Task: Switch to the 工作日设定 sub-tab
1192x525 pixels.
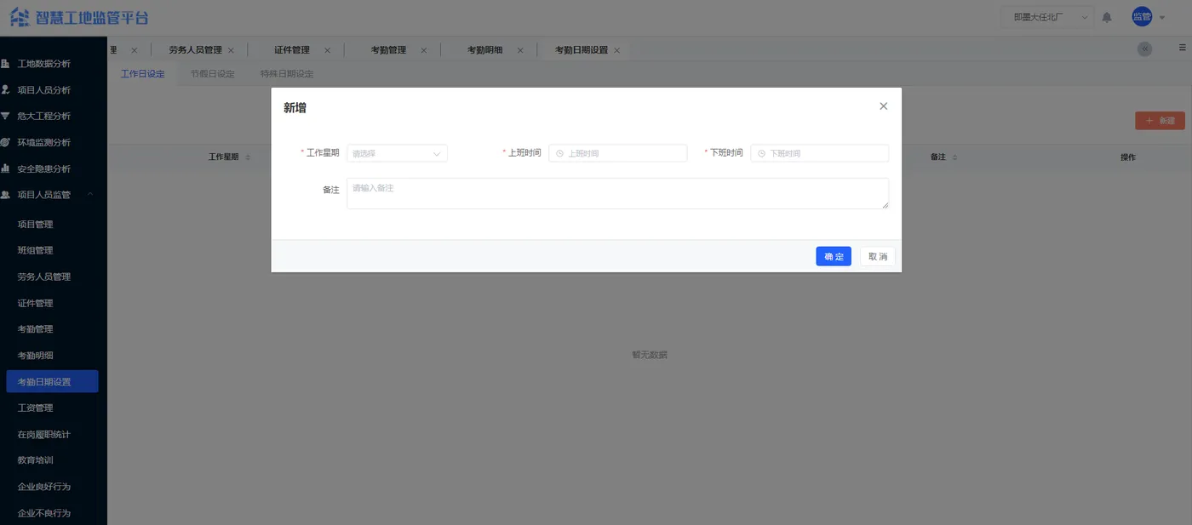Action: click(142, 74)
